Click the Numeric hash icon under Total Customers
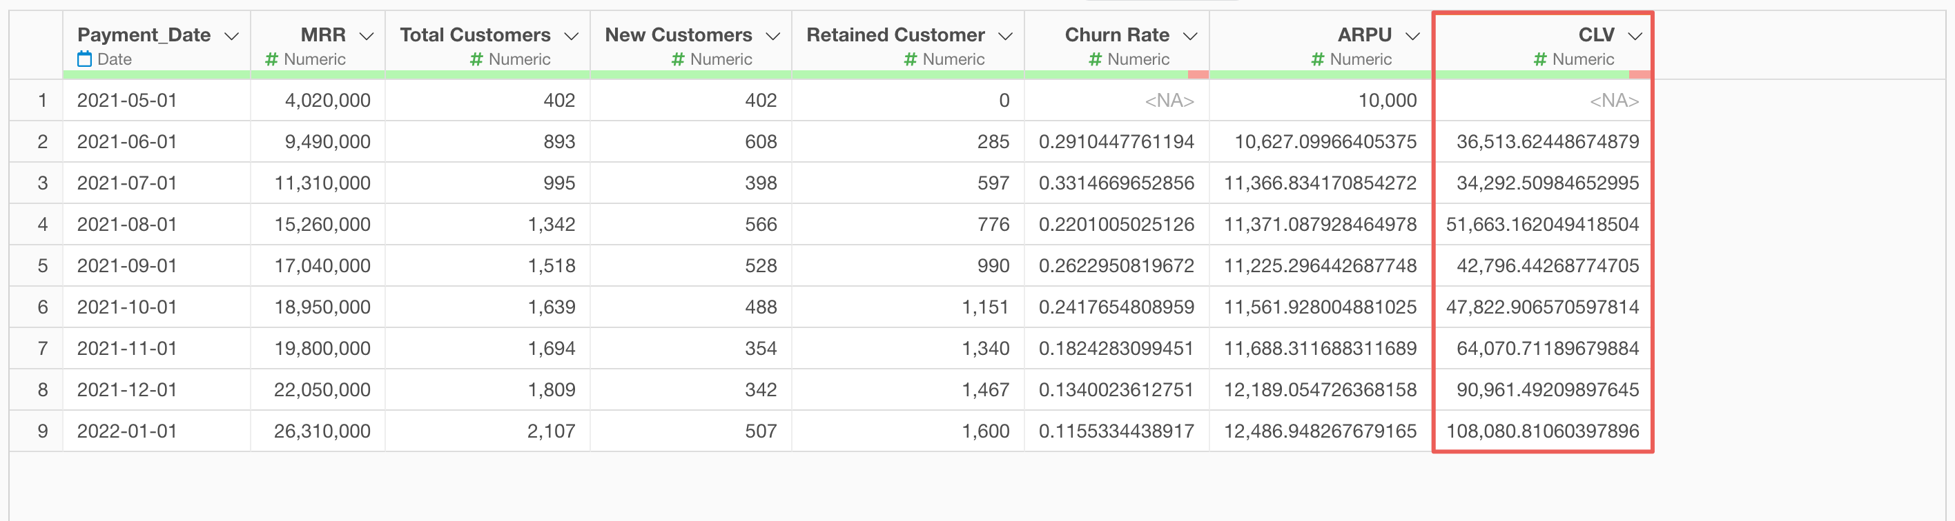 476,59
